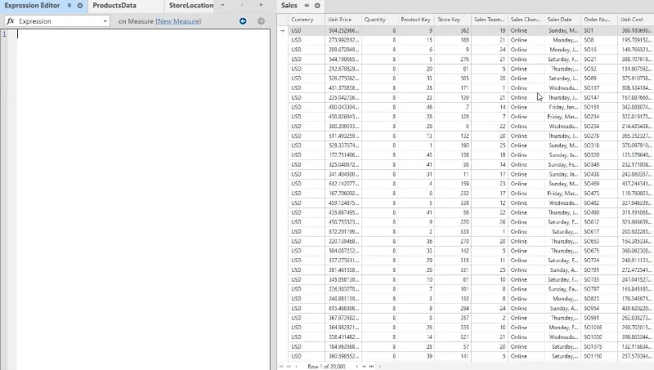Screen dimensions: 654x370
Task: Select order number cell SO724
Action: 599,261
